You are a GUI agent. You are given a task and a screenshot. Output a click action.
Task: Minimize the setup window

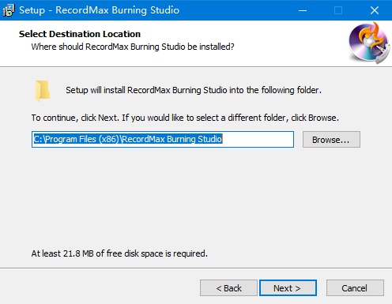(303, 10)
